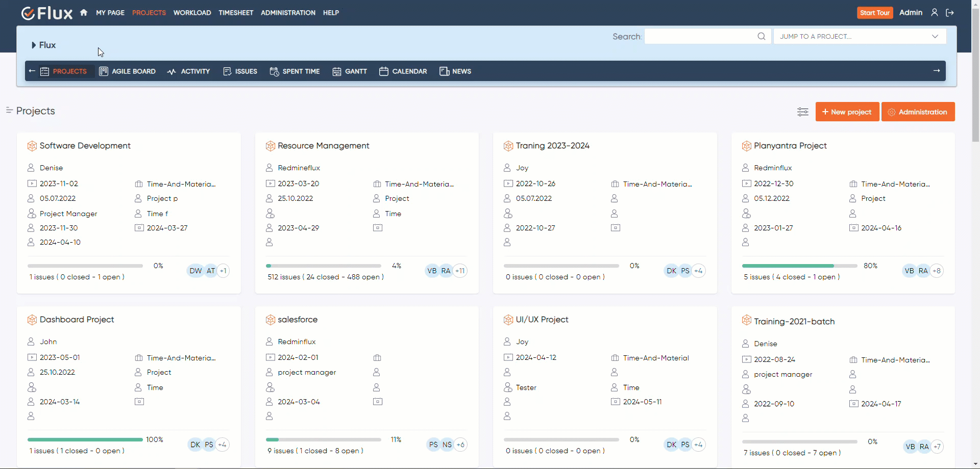
Task: Click the New project button
Action: coord(847,112)
